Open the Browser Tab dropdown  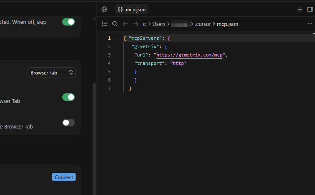pyautogui.click(x=51, y=72)
